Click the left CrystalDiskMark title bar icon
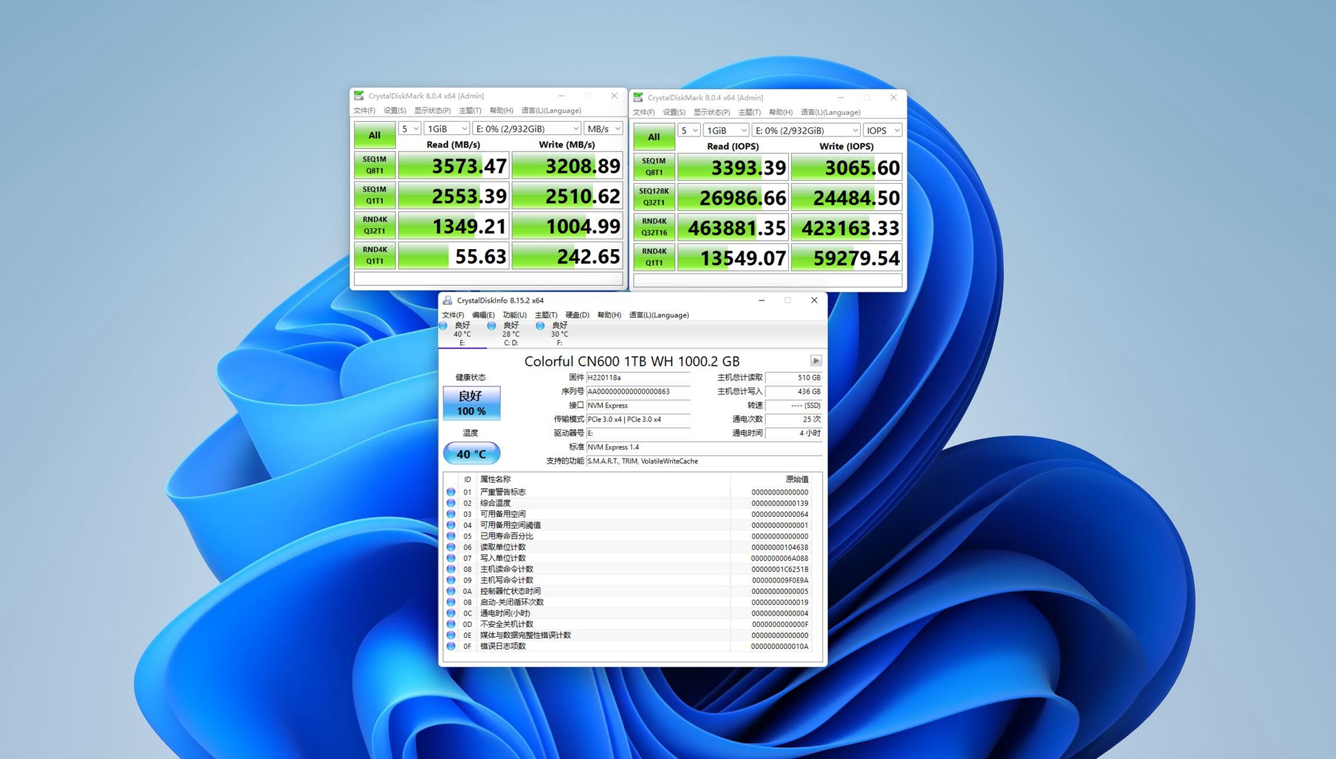This screenshot has width=1336, height=759. [359, 96]
